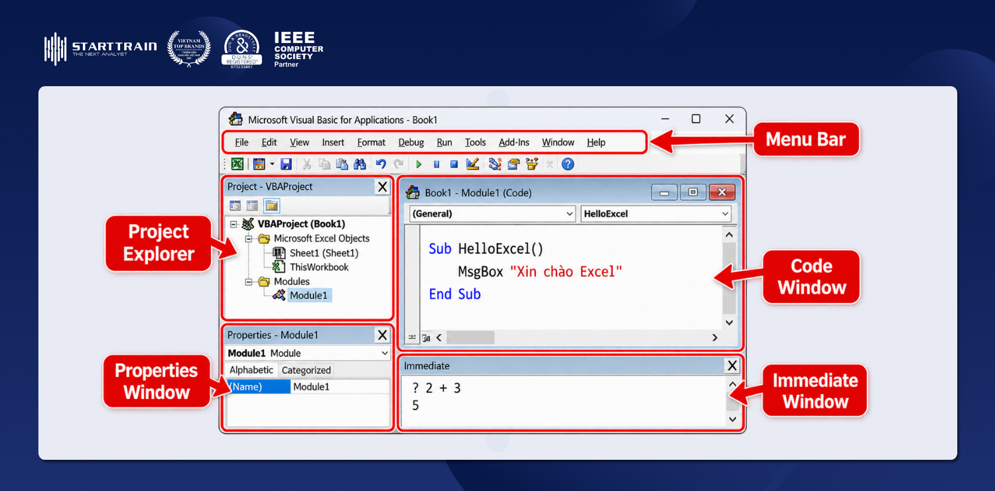The height and width of the screenshot is (491, 995).
Task: Click the View Microsoft Excel toolbar icon
Action: coord(237,164)
